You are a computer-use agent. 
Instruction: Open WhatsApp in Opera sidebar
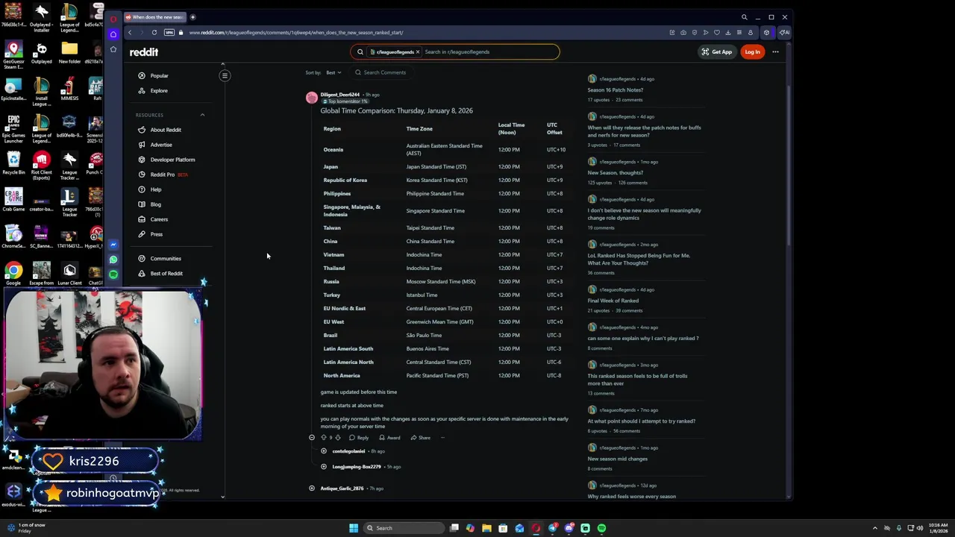point(113,260)
